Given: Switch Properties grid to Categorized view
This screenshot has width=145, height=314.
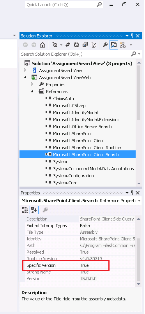Looking at the screenshot, I should click(25, 210).
